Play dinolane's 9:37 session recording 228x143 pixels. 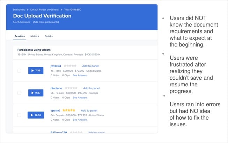tap(36, 93)
